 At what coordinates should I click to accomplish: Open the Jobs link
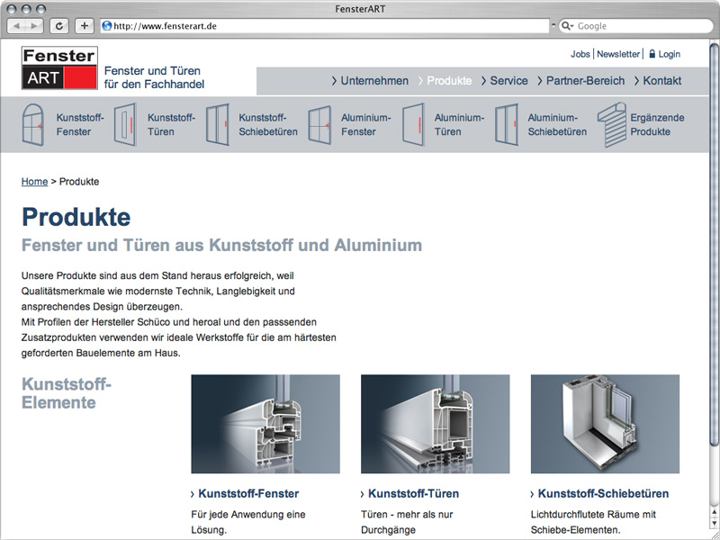pyautogui.click(x=580, y=54)
